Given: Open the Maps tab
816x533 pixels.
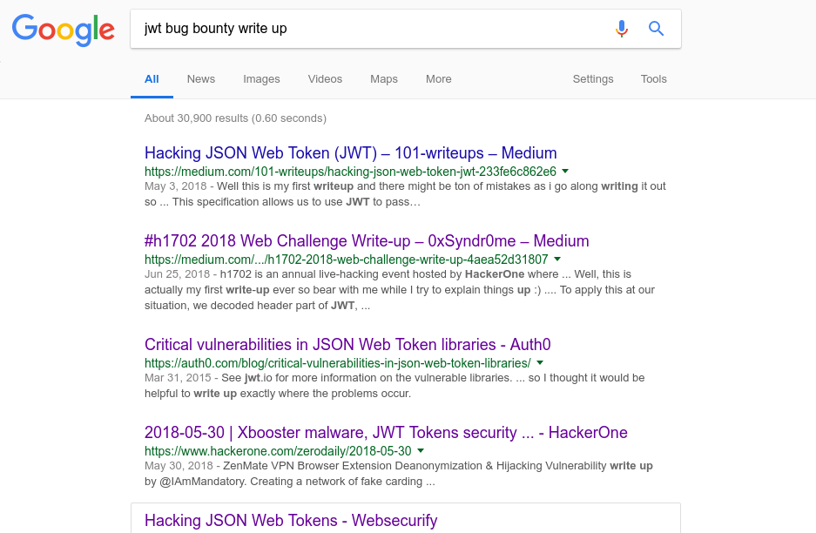Looking at the screenshot, I should pos(383,79).
